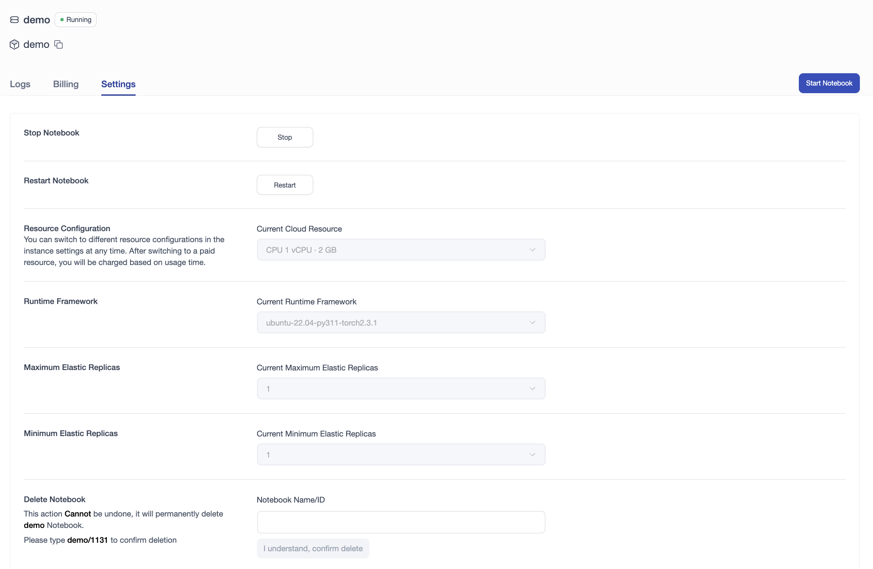Click the Notebook Name/ID input field
The image size is (873, 569).
pos(400,522)
